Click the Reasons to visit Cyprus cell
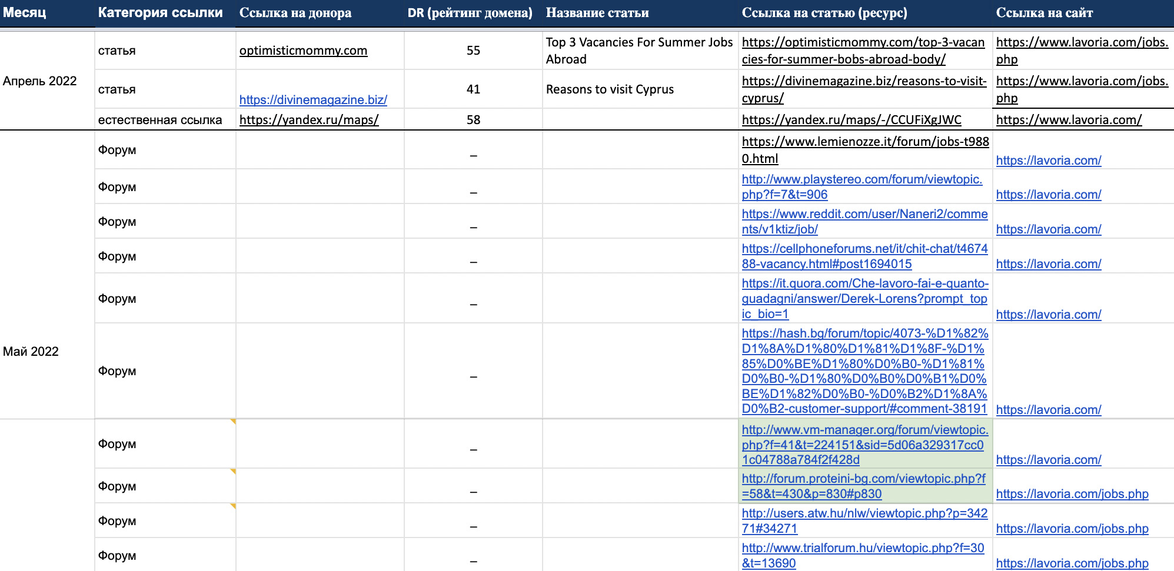 pos(640,89)
